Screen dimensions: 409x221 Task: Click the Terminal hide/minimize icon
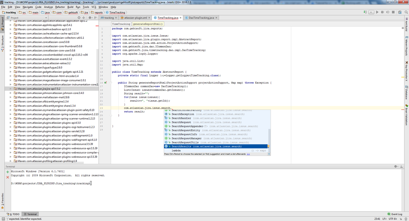click(402, 166)
